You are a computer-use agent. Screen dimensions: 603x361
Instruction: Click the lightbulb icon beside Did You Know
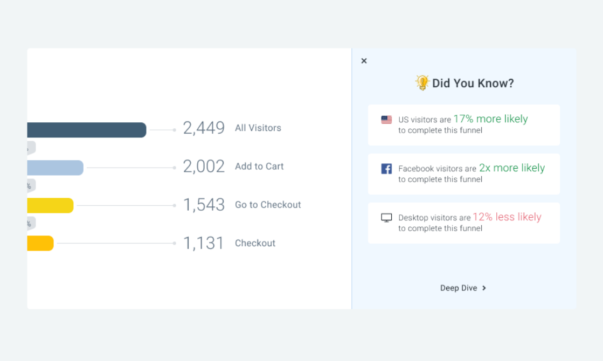pos(422,83)
